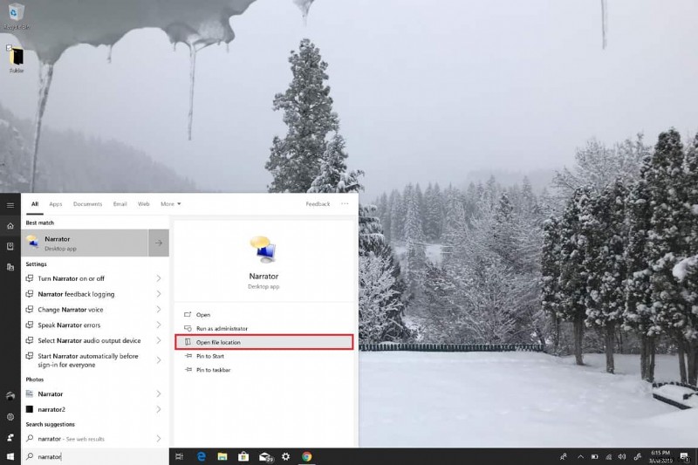698x465 pixels.
Task: Open the hamburger menu in search sidebar
Action: [10, 205]
